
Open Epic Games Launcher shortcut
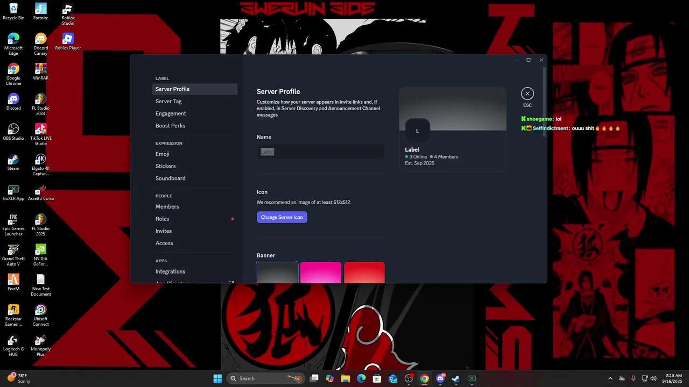click(13, 225)
